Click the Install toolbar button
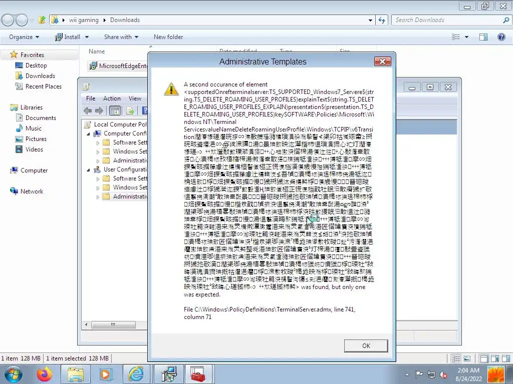Screen dimensions: 513x384 [68, 37]
